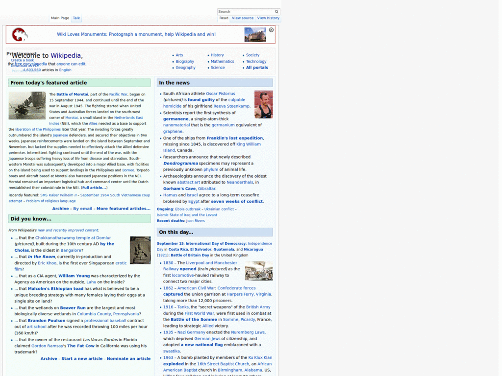Open the View source tab
Image resolution: width=502 pixels, height=376 pixels.
[x=243, y=18]
